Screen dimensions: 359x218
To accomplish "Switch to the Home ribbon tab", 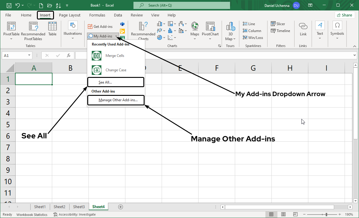I will click(x=26, y=15).
